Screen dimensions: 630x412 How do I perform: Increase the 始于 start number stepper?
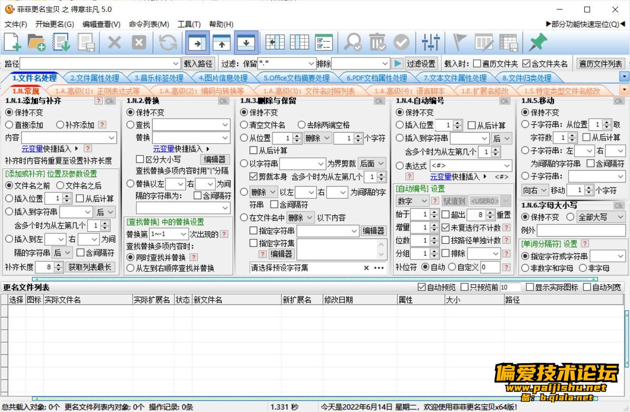(x=434, y=212)
